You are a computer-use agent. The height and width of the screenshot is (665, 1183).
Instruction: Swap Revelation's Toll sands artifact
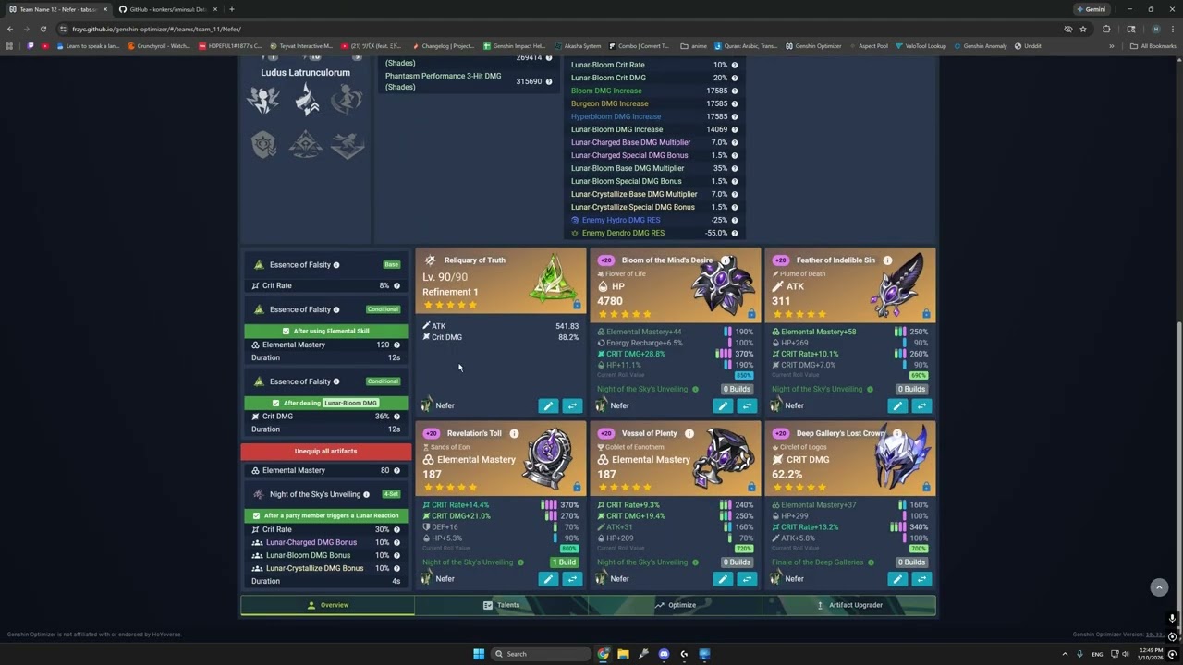[572, 579]
